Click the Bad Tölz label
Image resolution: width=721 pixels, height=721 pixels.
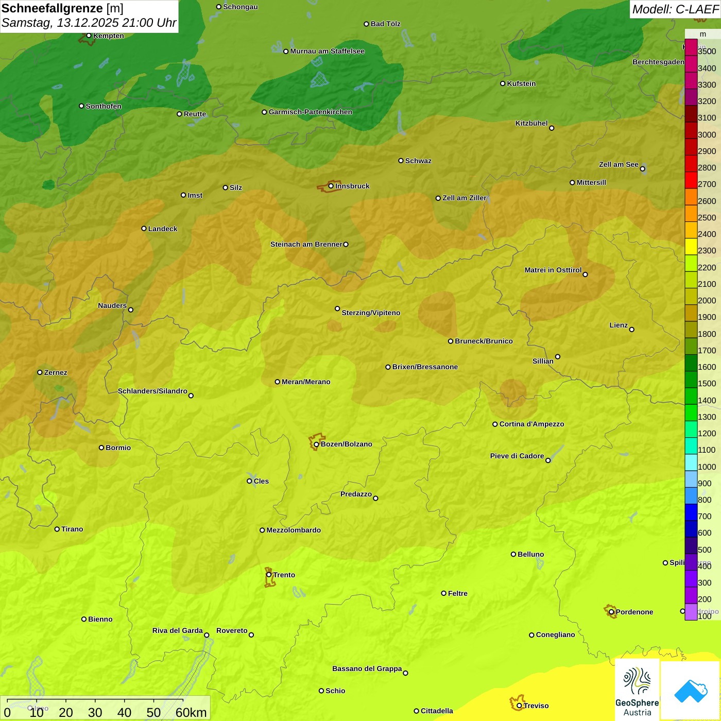[x=386, y=24]
